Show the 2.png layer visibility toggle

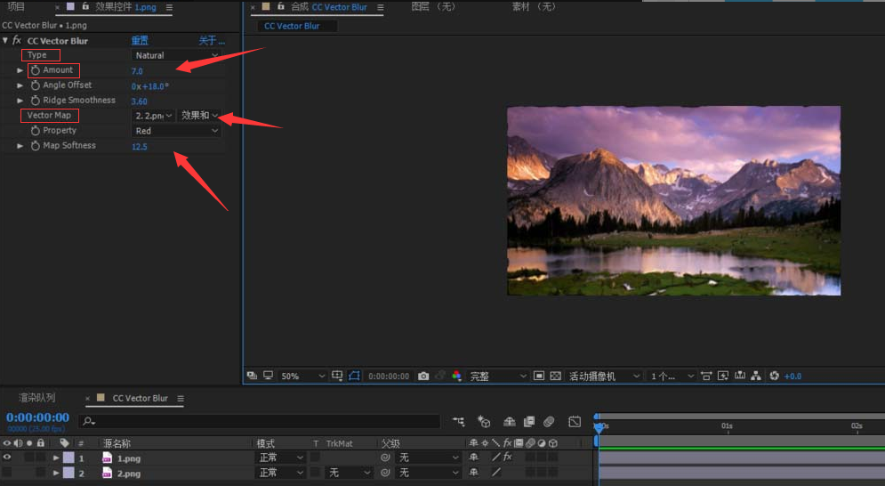tap(7, 473)
